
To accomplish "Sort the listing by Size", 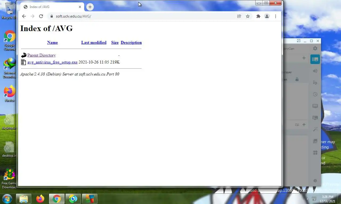I will (x=115, y=42).
